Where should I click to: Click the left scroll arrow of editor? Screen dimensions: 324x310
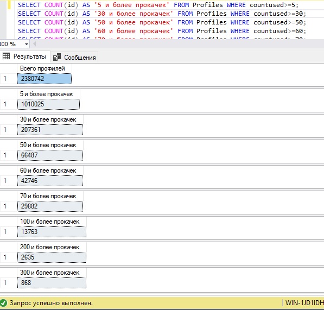pyautogui.click(x=35, y=44)
